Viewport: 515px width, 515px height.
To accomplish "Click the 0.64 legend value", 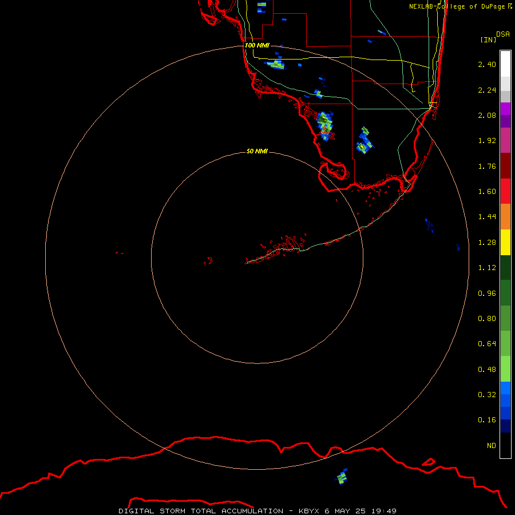I will (x=487, y=344).
